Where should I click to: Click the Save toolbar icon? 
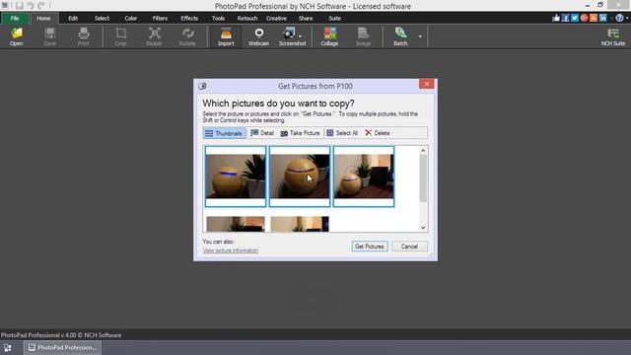click(50, 36)
